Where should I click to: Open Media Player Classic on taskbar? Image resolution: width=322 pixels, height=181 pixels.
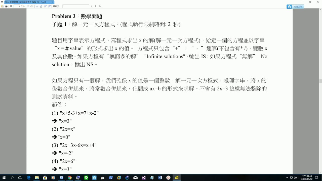coord(102,178)
